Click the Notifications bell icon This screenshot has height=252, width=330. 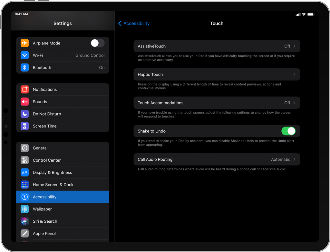tap(24, 89)
